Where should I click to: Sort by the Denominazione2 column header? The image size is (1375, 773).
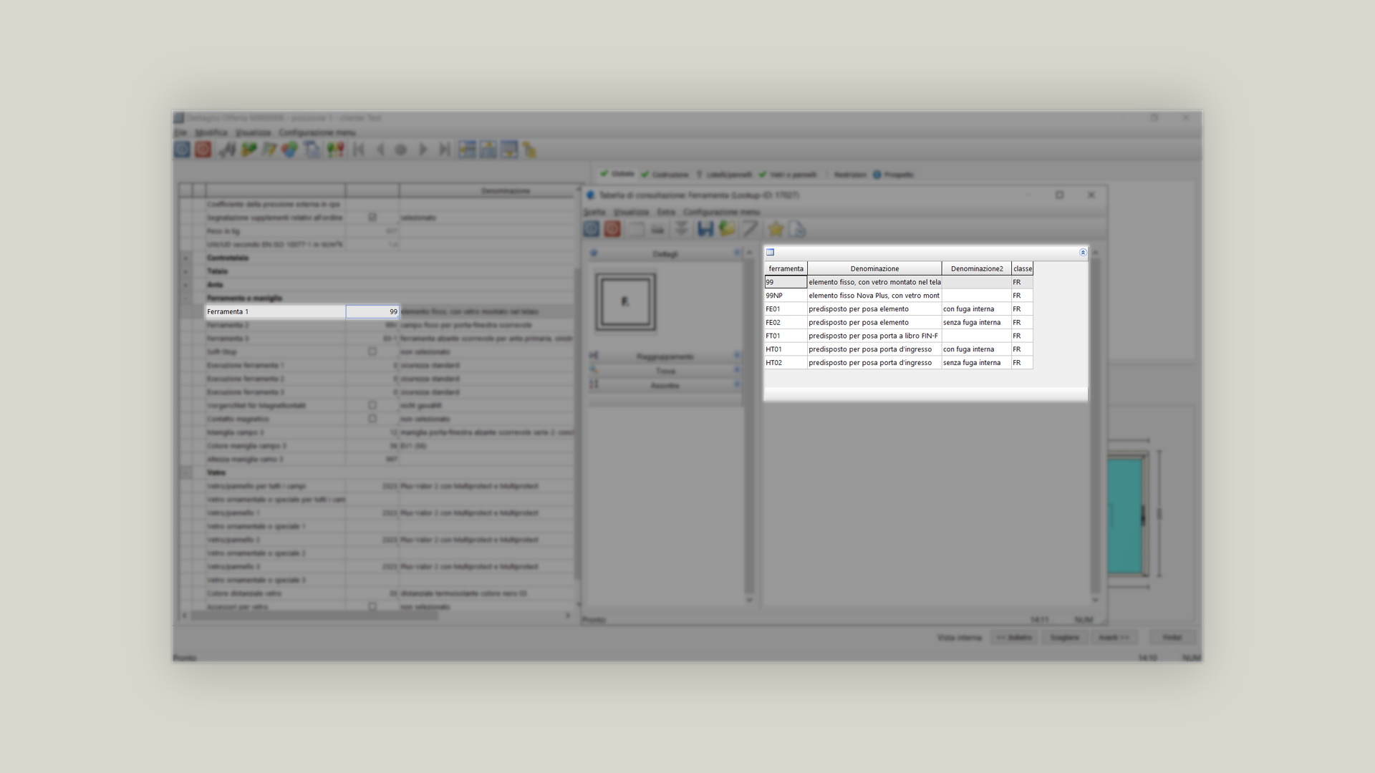point(977,268)
